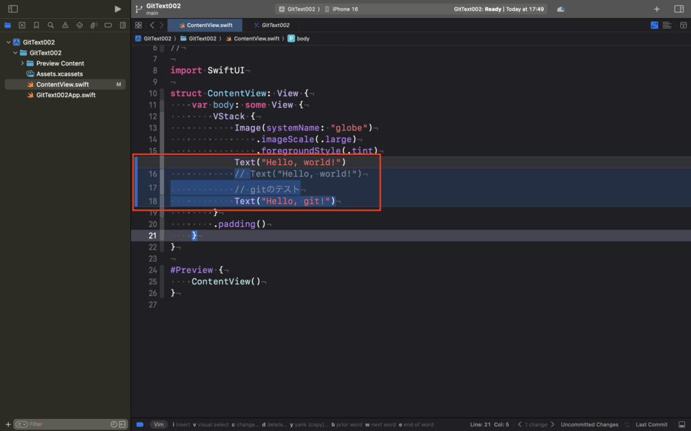This screenshot has width=691, height=431.
Task: Open the adjust editor options menu
Action: click(x=667, y=25)
